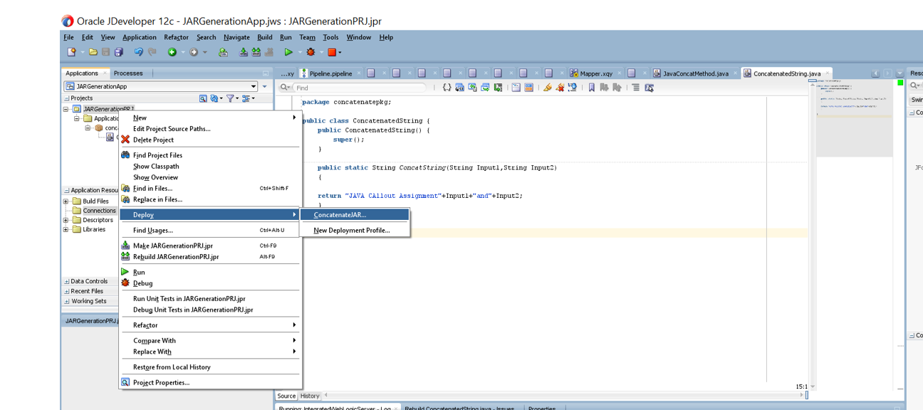Screen dimensions: 923x410
Task: Click the Refresh icon in Projects header
Action: tap(214, 98)
